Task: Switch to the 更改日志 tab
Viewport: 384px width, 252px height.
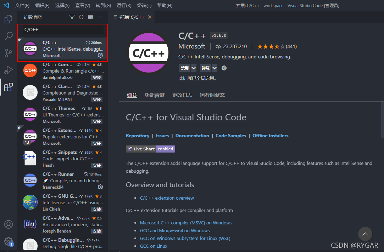Action: 182,95
